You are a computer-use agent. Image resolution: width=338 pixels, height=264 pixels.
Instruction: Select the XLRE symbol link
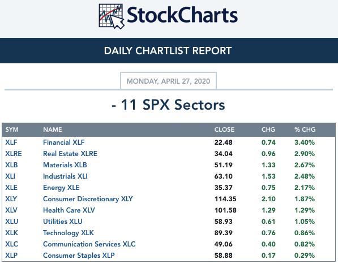[x=14, y=154]
